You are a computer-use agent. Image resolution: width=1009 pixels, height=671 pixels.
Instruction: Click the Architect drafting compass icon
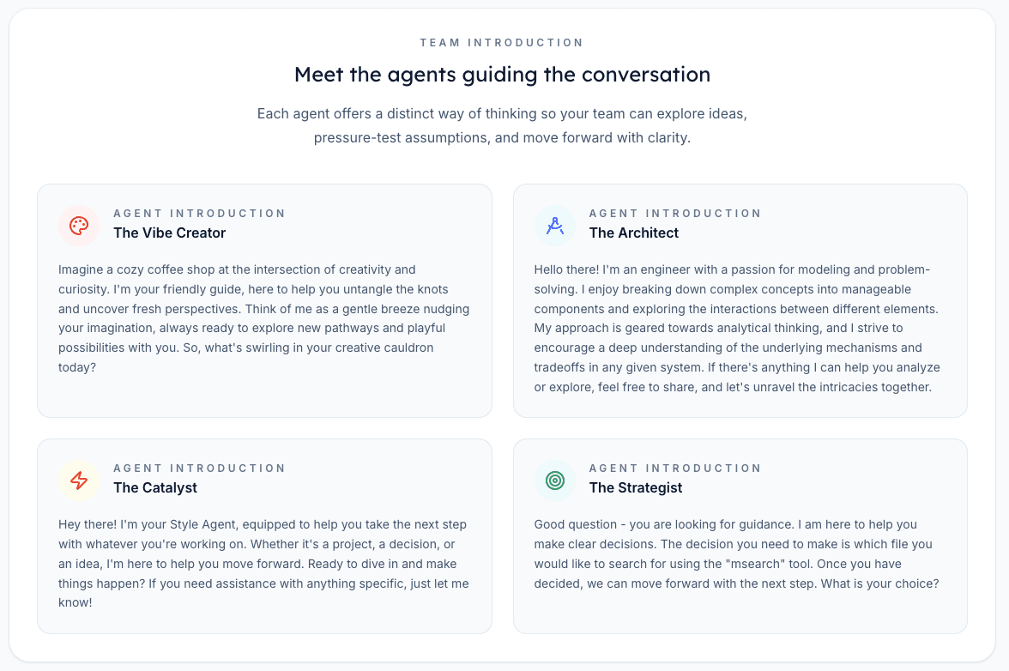(554, 226)
